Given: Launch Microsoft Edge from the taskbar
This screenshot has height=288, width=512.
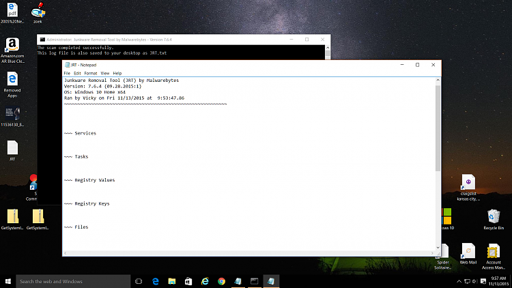Looking at the screenshot, I should (156, 281).
